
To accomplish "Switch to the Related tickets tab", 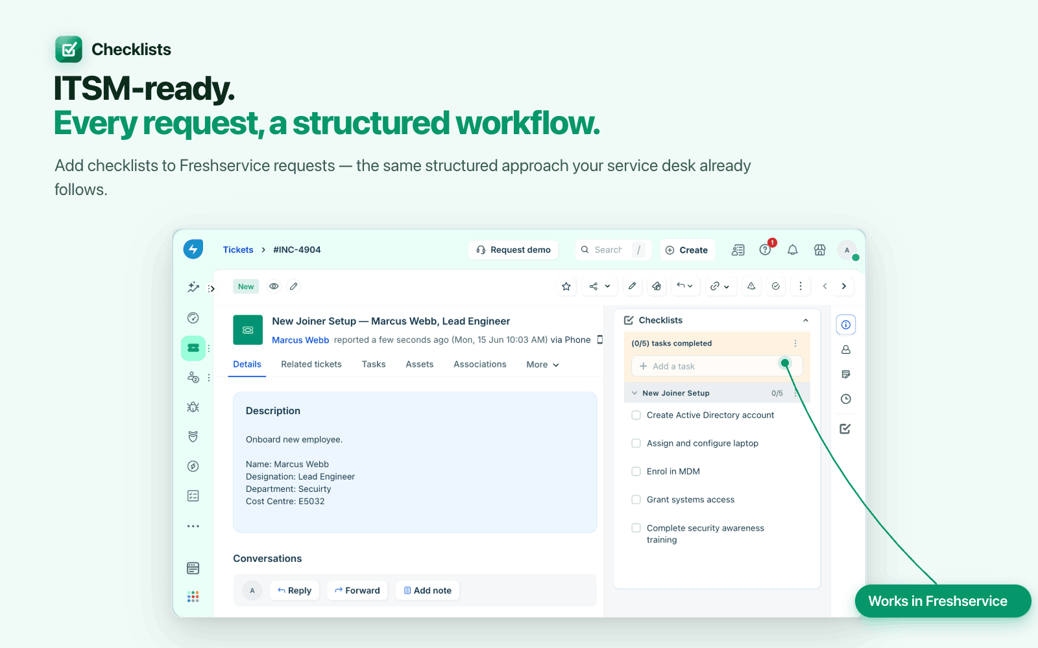I will [311, 365].
